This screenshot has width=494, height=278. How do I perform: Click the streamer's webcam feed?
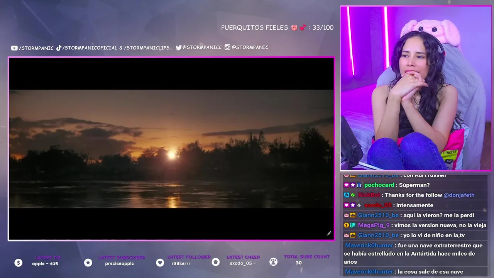tap(416, 88)
